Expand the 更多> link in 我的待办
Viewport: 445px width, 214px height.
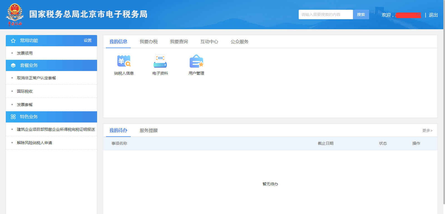click(x=427, y=131)
